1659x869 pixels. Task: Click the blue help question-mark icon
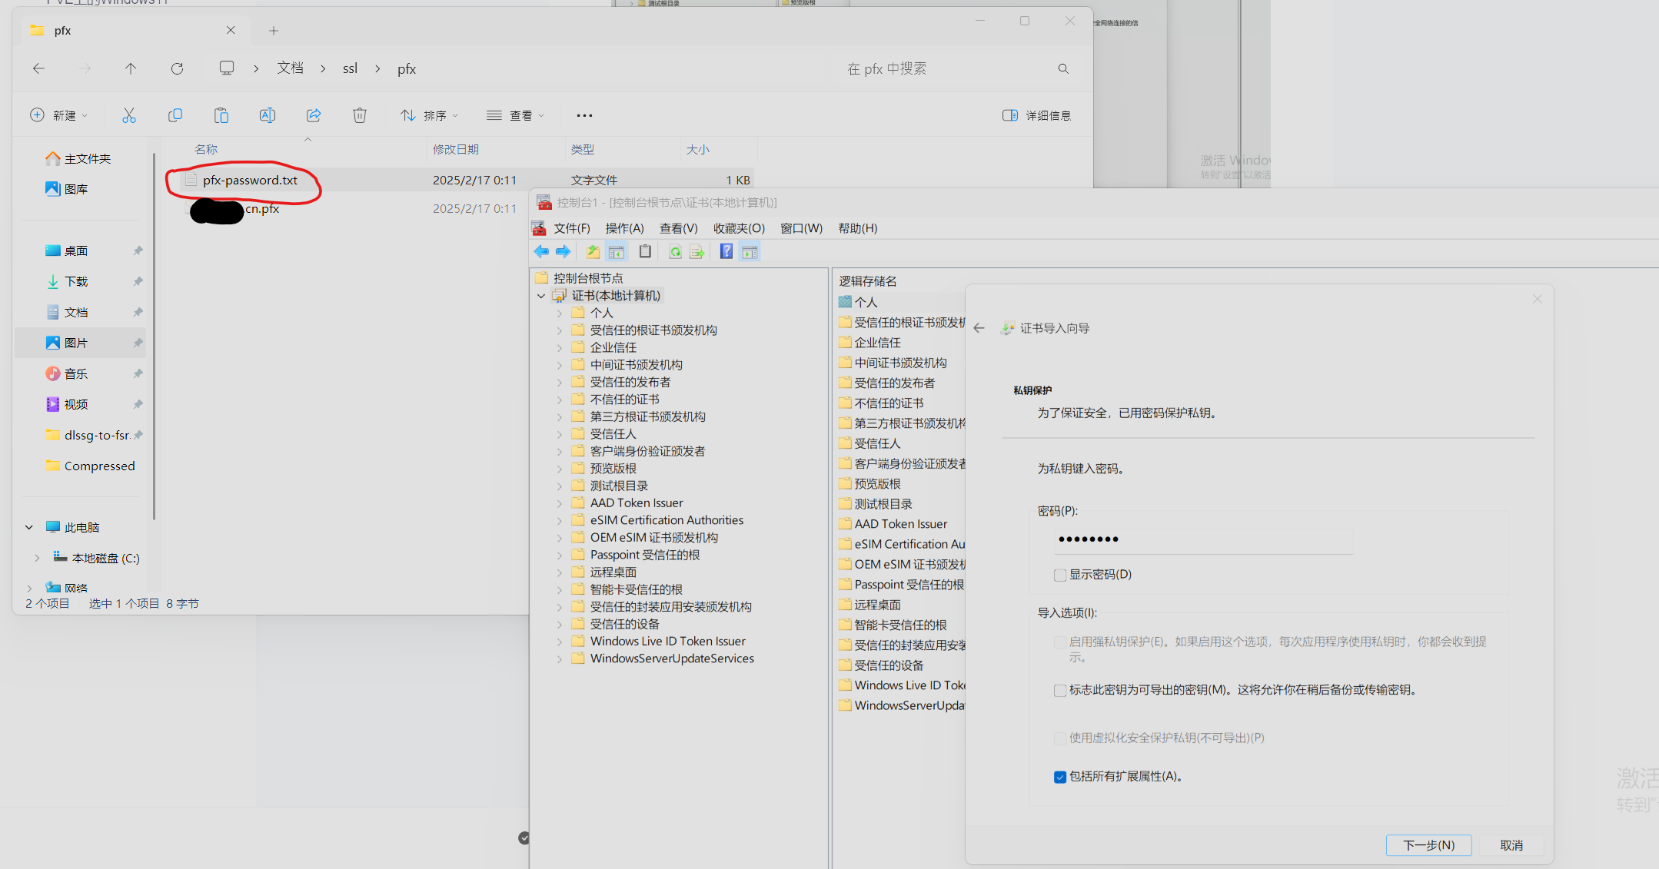(726, 252)
